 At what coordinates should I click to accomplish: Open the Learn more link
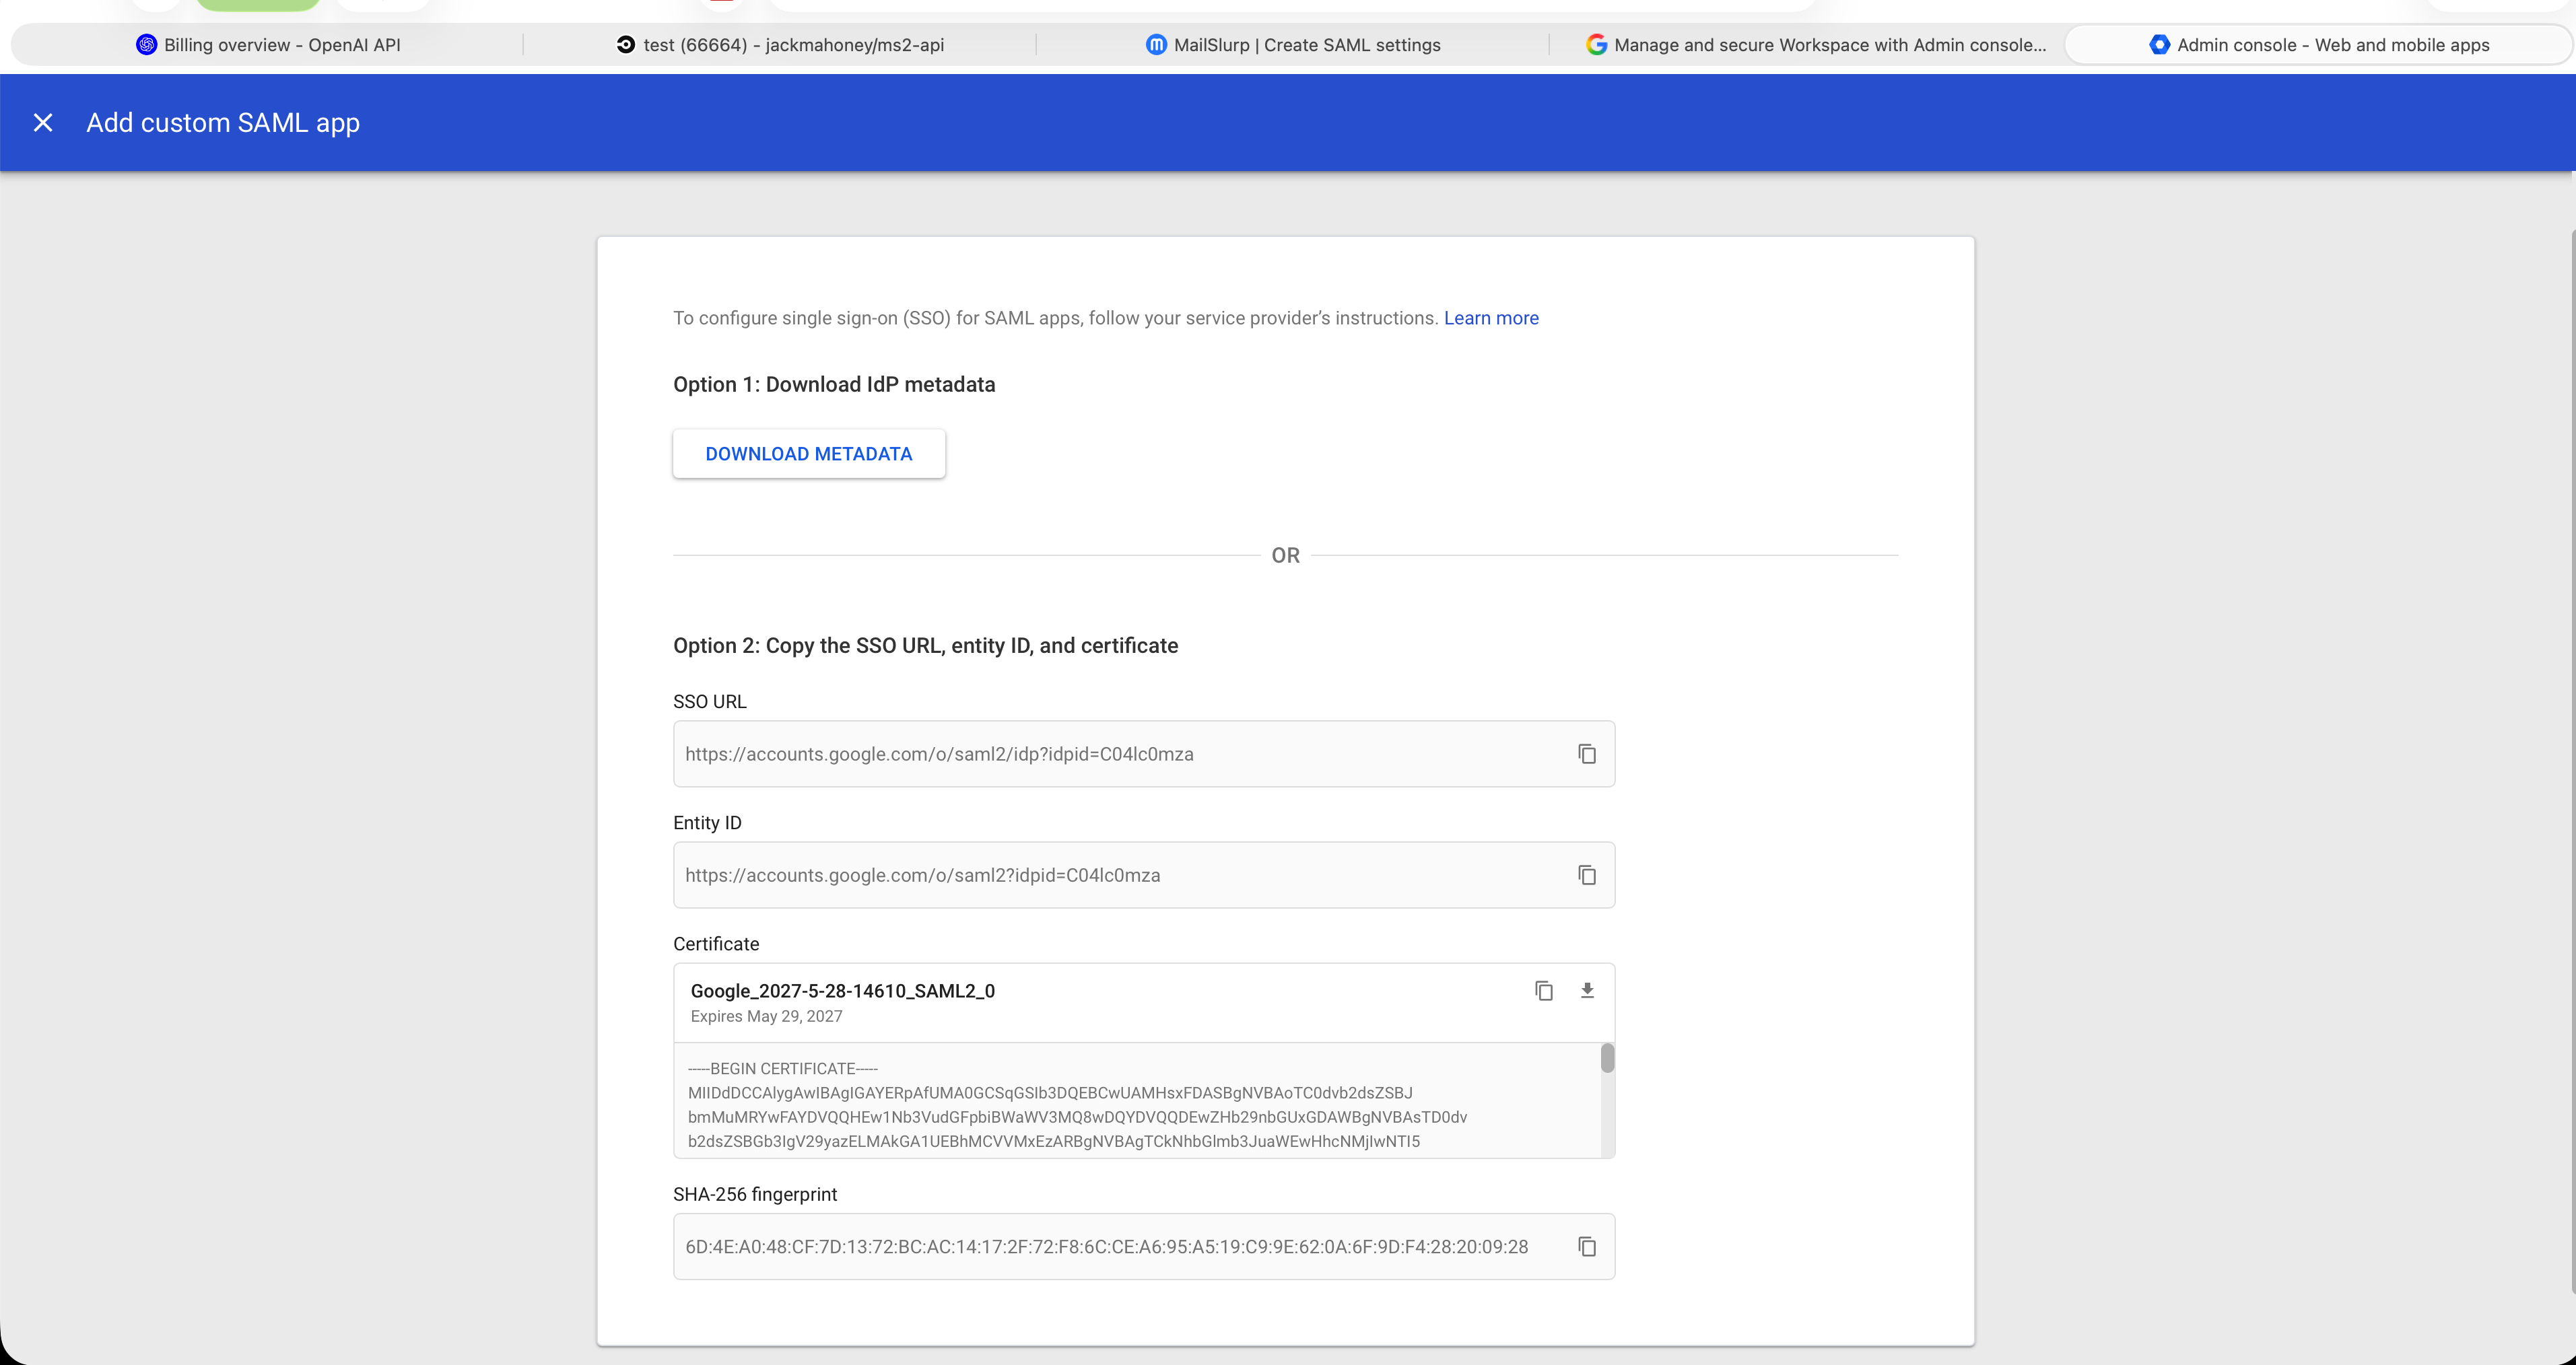[x=1490, y=318]
